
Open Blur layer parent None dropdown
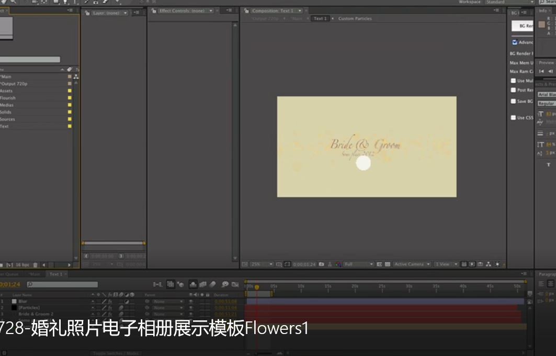point(168,302)
